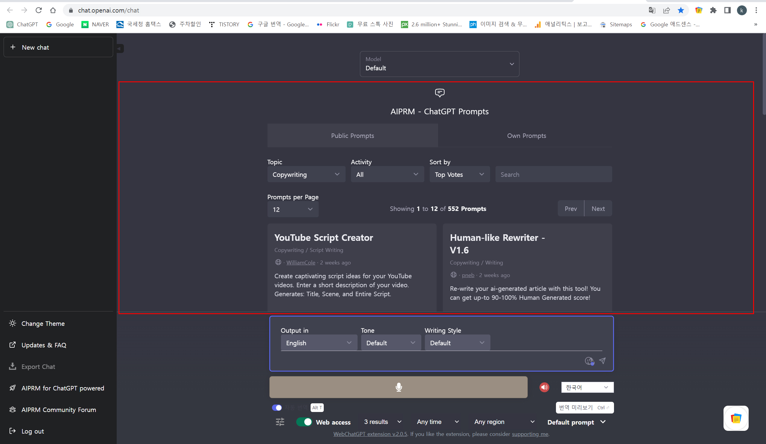Open the ChatGPT bookmark
The image size is (766, 444).
coord(22,24)
